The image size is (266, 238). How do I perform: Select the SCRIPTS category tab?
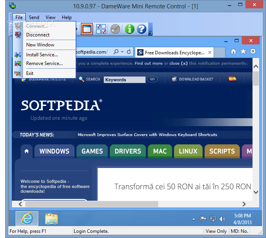click(x=222, y=151)
